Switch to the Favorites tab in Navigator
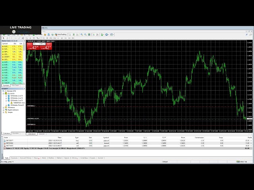Viewport: 254px width, 190px height. (15, 133)
